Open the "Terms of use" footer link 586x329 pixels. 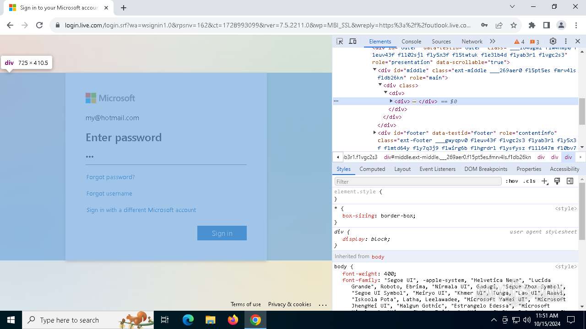[x=246, y=304]
